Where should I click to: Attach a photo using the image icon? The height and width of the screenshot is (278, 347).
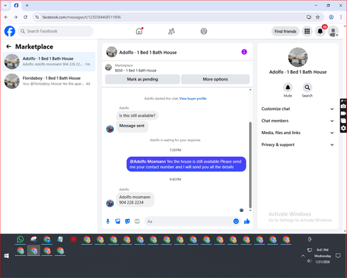coord(118,221)
